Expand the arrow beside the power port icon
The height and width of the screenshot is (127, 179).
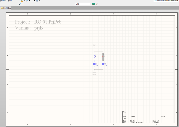coord(34,1)
